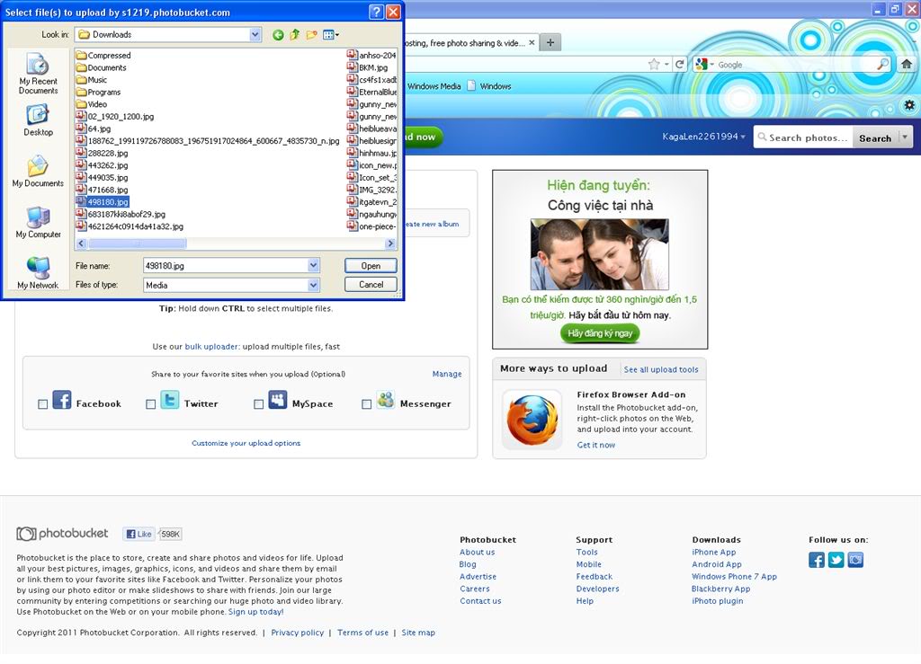Tick the MySpace share checkbox
The width and height of the screenshot is (921, 664).
point(259,404)
